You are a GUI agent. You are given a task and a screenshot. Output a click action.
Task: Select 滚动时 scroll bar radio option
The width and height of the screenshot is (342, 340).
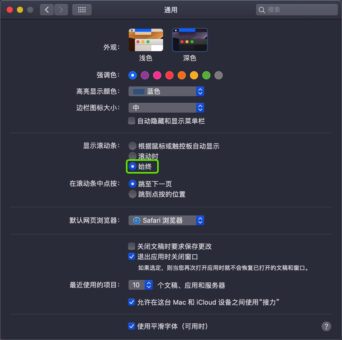133,156
